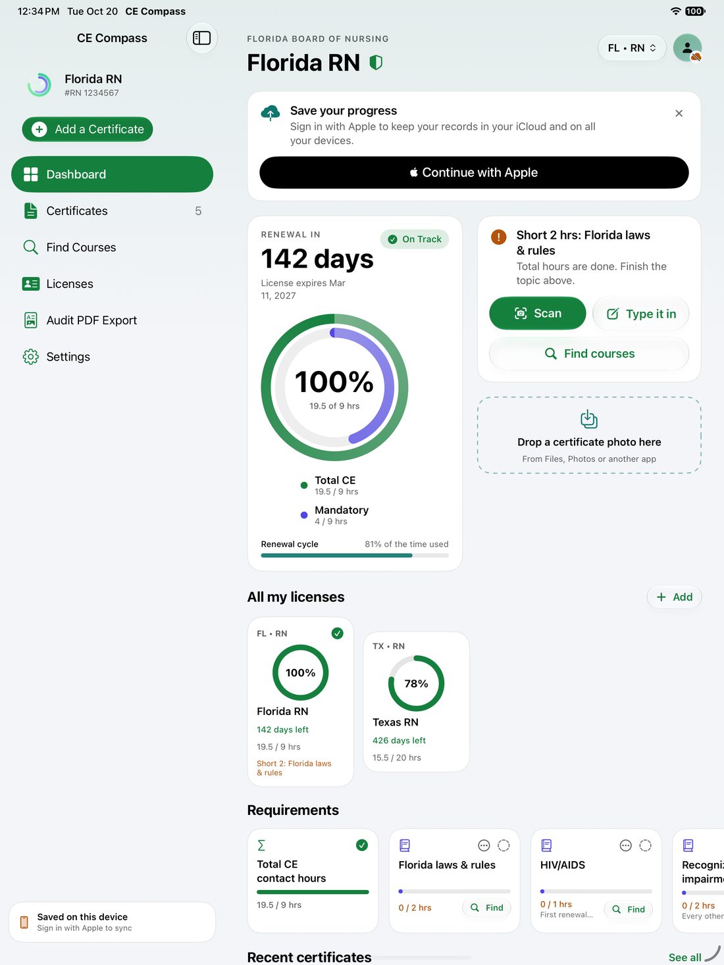
Task: Open Find Courses in the sidebar
Action: click(112, 247)
